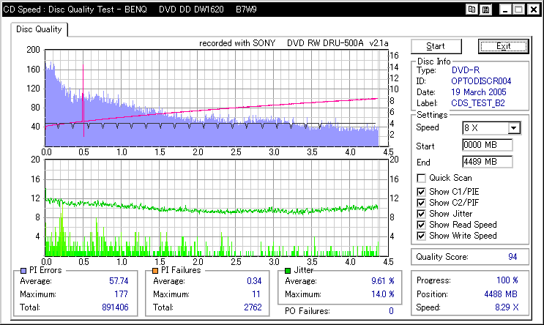
Task: Minimize the Disc Quality Test window
Action: 505,10
